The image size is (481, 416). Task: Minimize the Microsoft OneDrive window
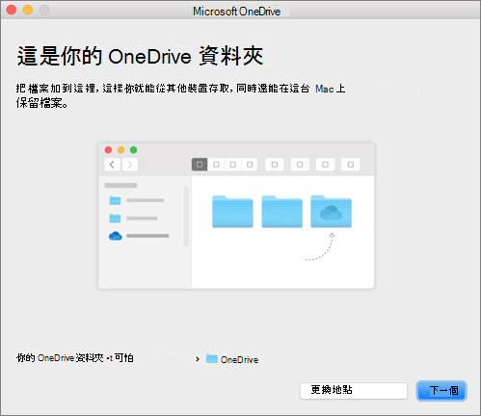pyautogui.click(x=28, y=10)
